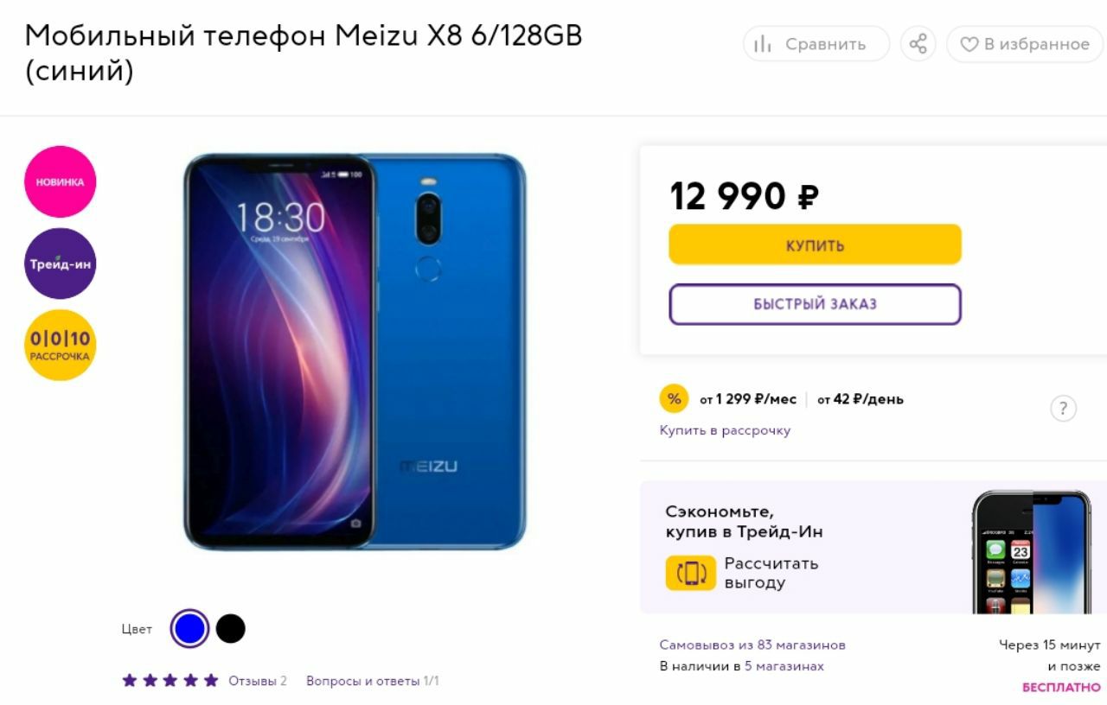This screenshot has width=1107, height=705.
Task: Click the Meizu X8 product image
Action: 355,352
